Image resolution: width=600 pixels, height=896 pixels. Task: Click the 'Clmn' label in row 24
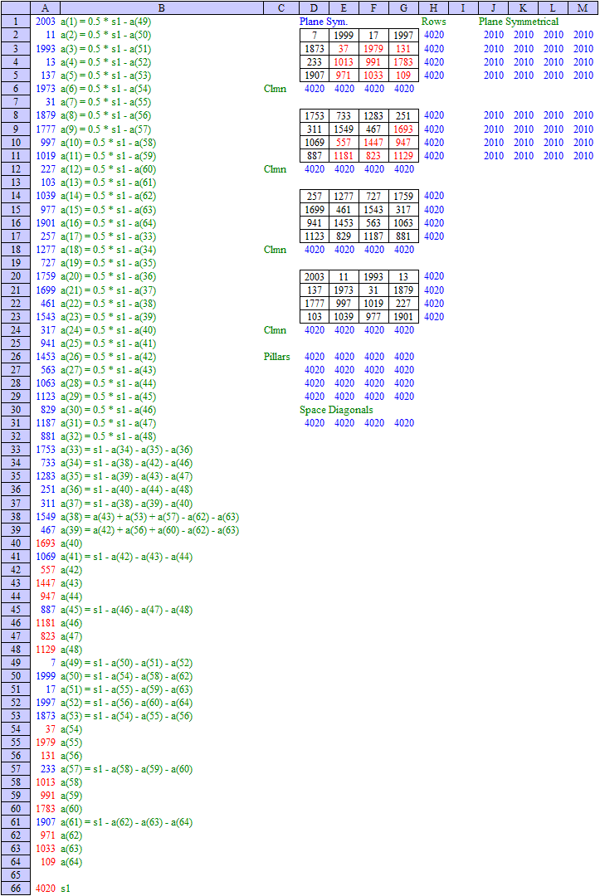coord(275,329)
